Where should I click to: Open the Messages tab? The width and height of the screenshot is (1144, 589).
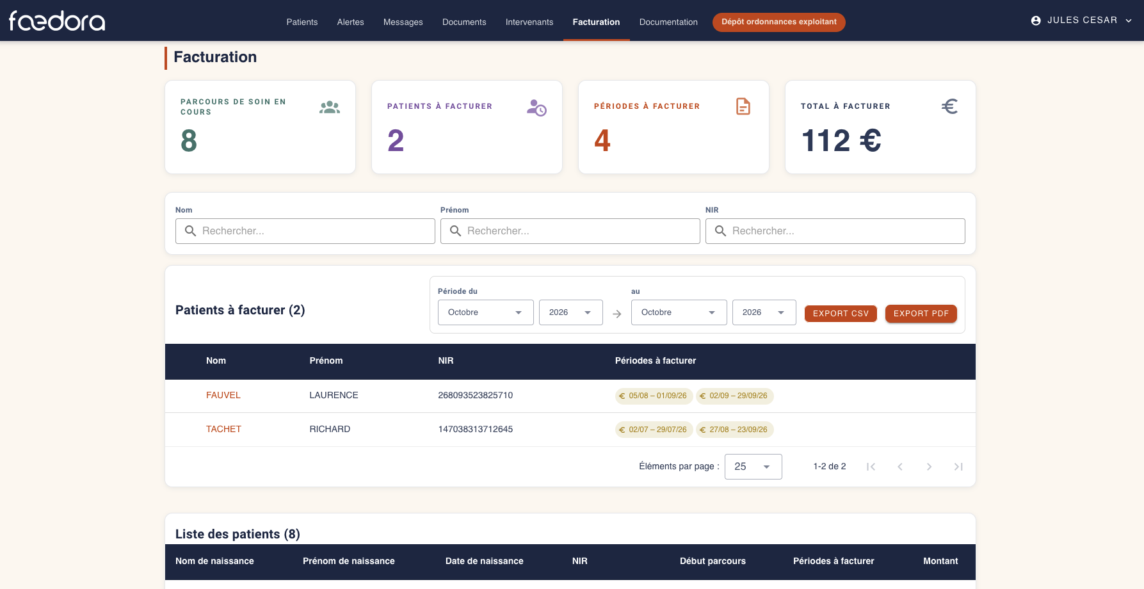403,22
